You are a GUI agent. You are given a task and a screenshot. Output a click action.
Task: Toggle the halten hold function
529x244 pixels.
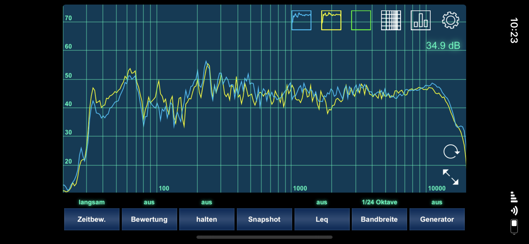pyautogui.click(x=207, y=219)
